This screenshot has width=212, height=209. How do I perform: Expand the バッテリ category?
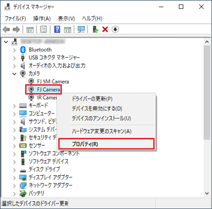pyautogui.click(x=14, y=193)
